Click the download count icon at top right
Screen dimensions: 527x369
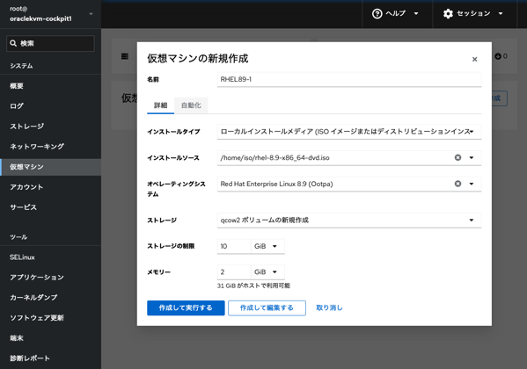[x=498, y=56]
